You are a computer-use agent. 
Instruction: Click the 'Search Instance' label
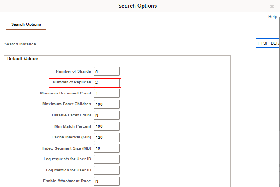(x=20, y=44)
